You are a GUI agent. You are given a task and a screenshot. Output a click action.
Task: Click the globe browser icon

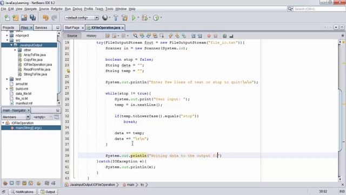pos(105,18)
